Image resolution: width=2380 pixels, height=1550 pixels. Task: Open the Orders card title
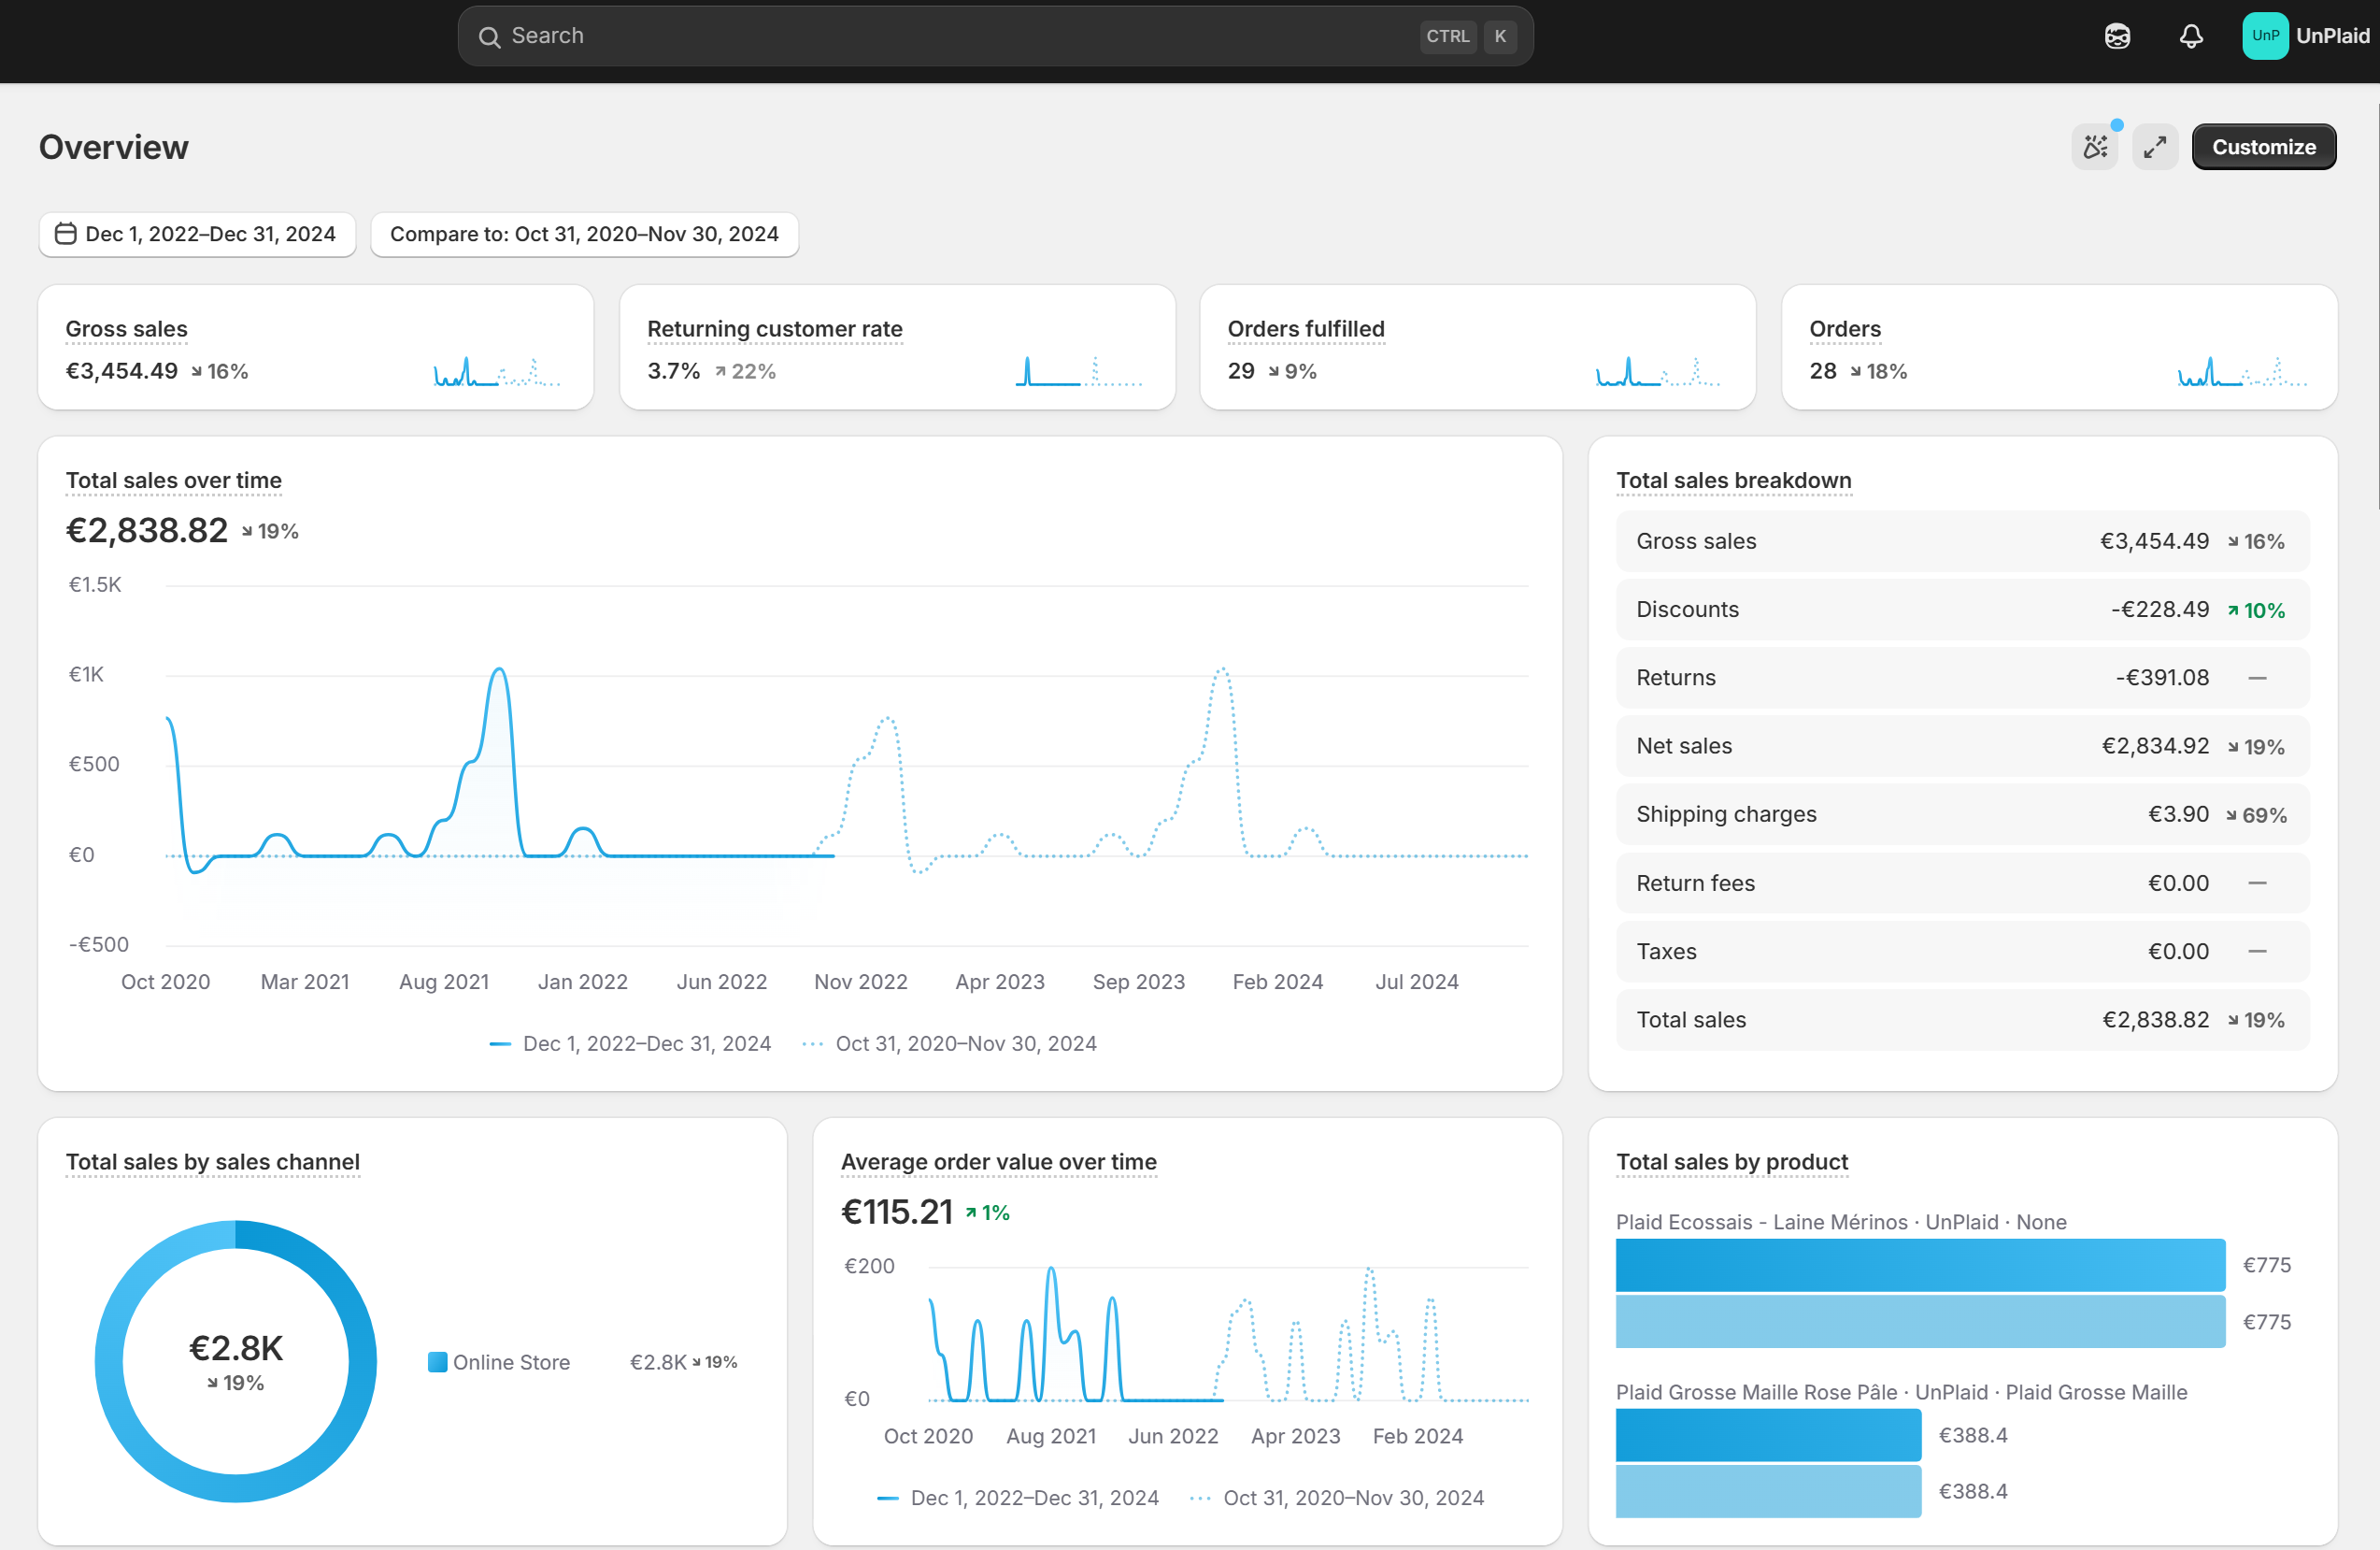(x=1844, y=329)
